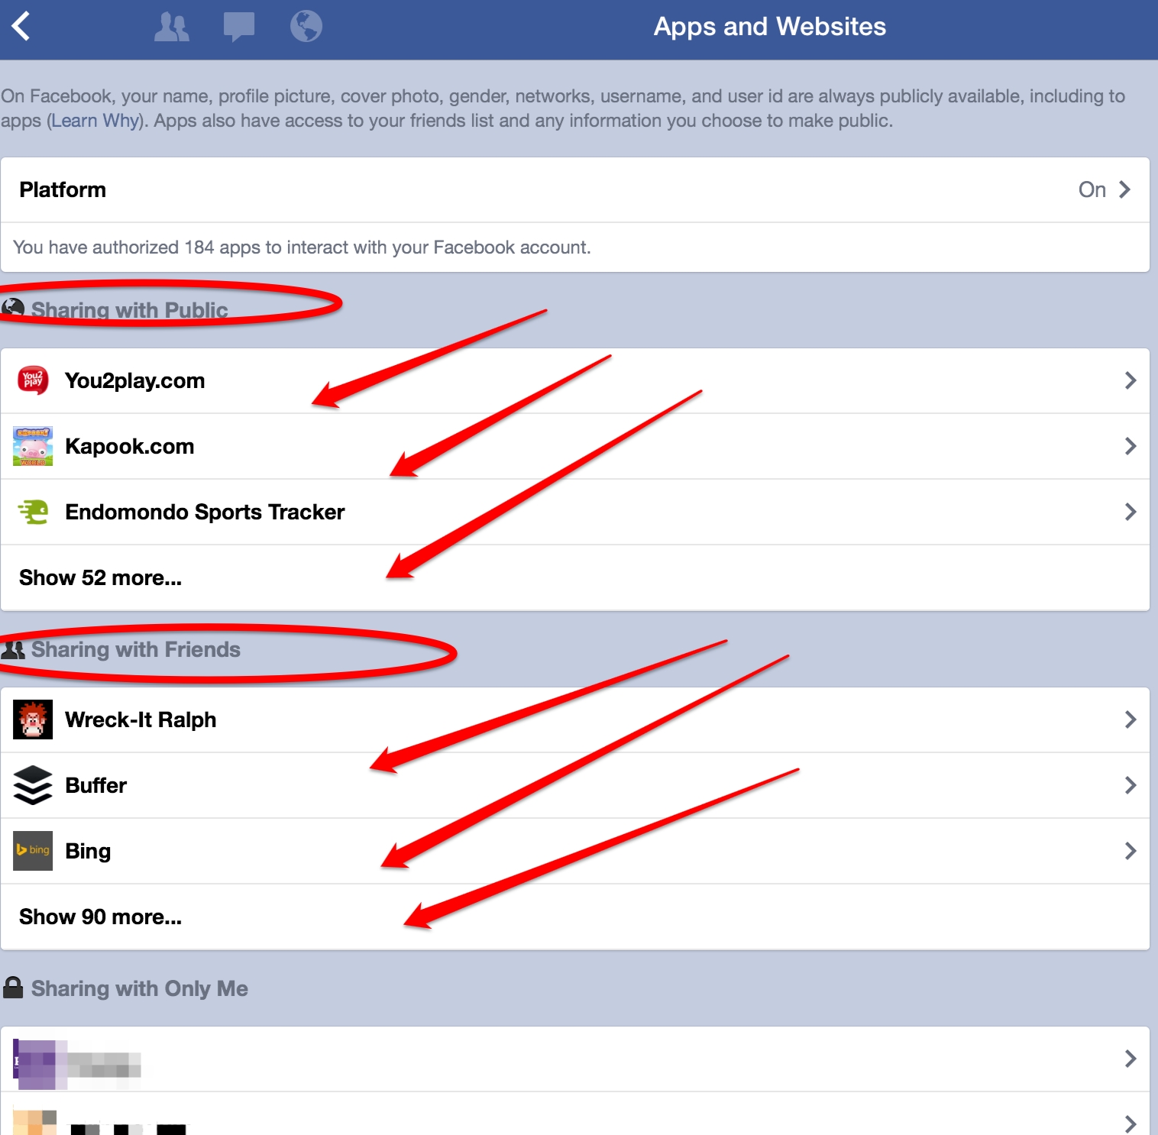Click the 184 authorized apps notice
This screenshot has height=1135, width=1158.
[302, 247]
